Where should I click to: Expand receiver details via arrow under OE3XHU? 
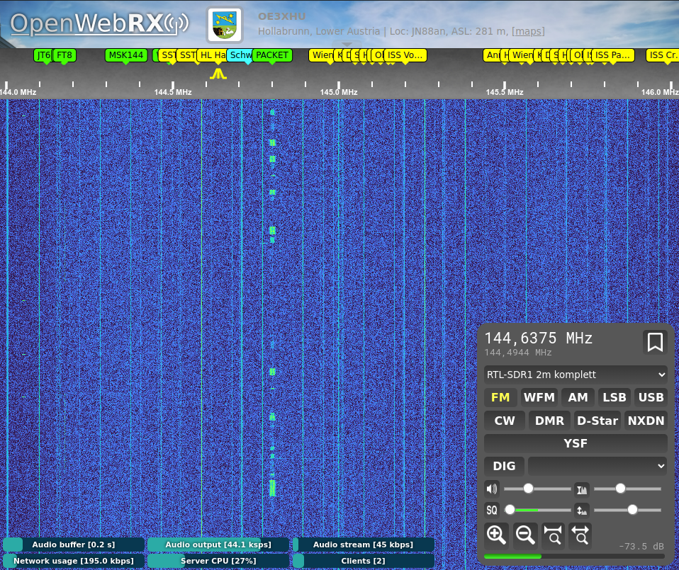(x=347, y=45)
